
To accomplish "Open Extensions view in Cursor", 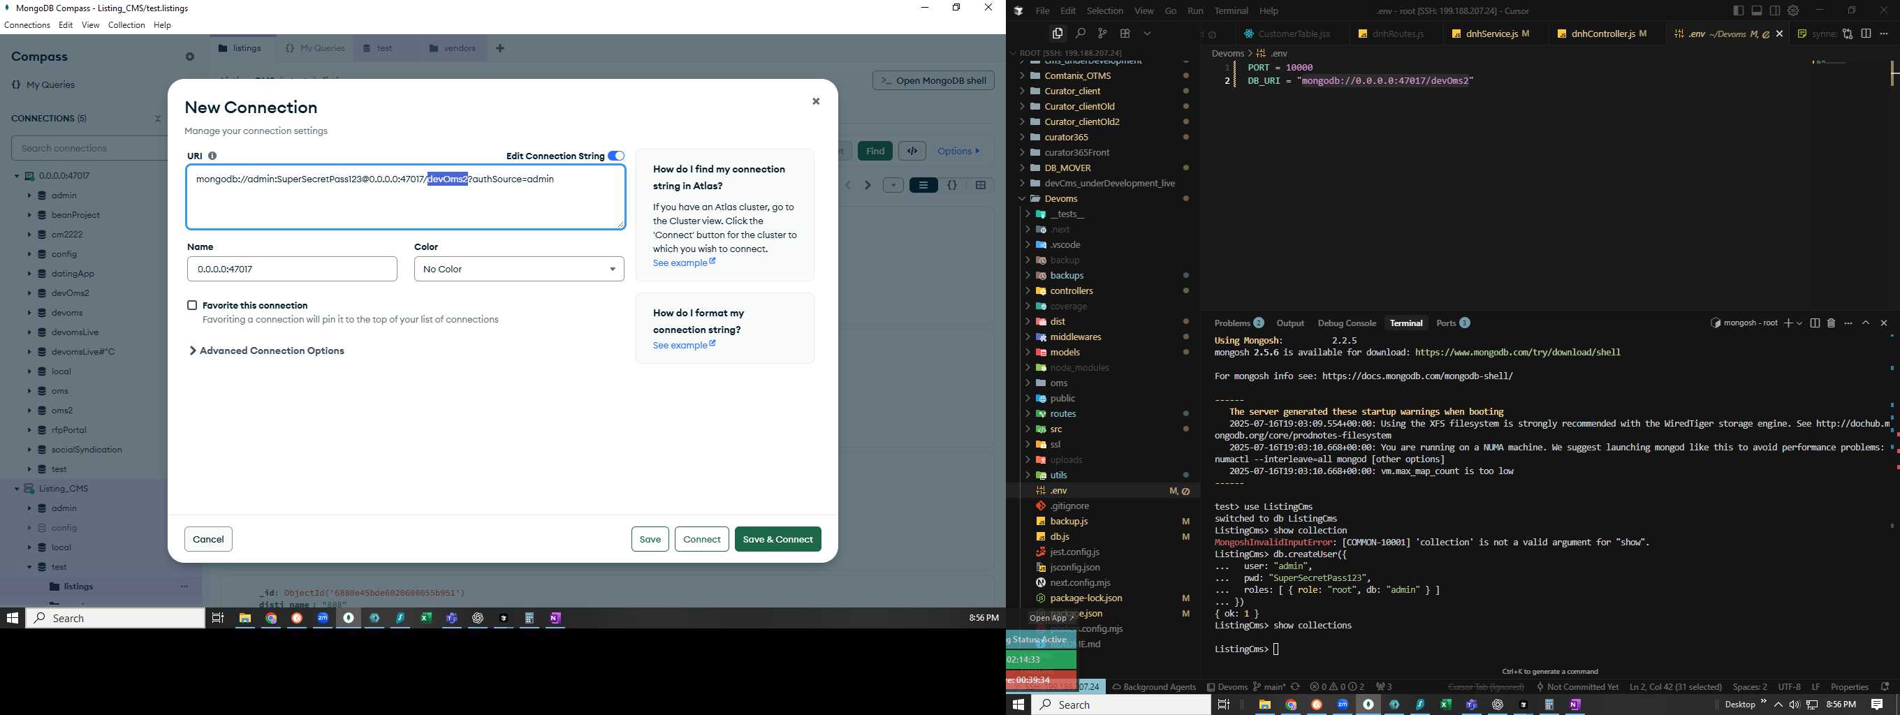I will click(x=1125, y=34).
